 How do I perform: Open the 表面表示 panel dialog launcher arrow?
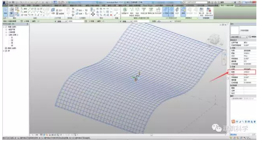pos(197,18)
